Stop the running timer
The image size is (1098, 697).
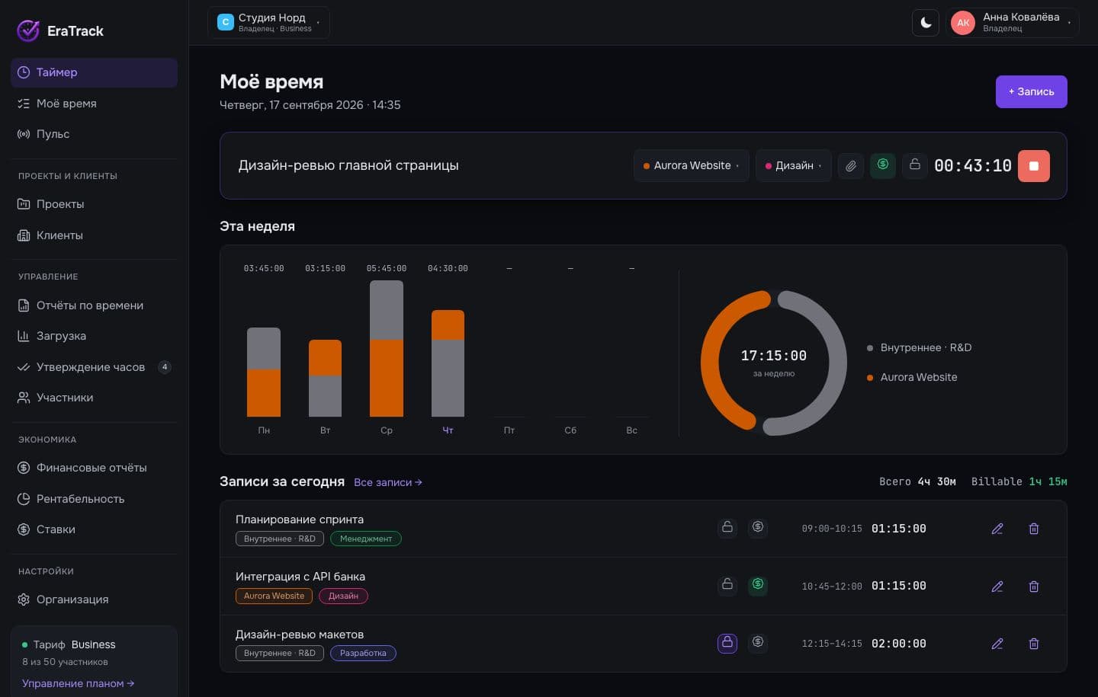pos(1034,166)
